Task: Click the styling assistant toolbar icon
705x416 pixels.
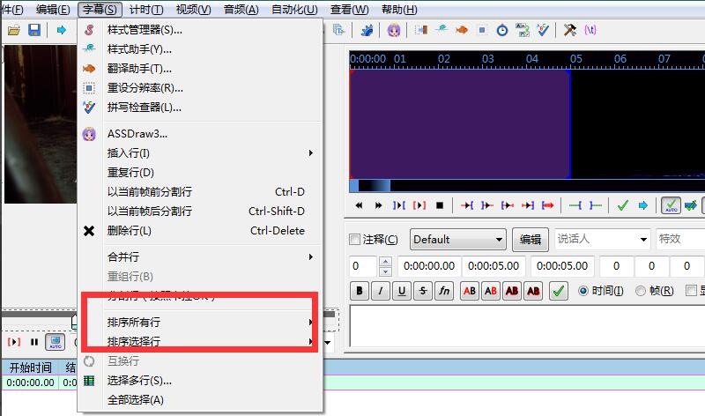Action: [442, 30]
